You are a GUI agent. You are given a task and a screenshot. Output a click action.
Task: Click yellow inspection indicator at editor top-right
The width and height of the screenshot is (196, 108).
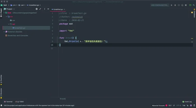[192, 13]
